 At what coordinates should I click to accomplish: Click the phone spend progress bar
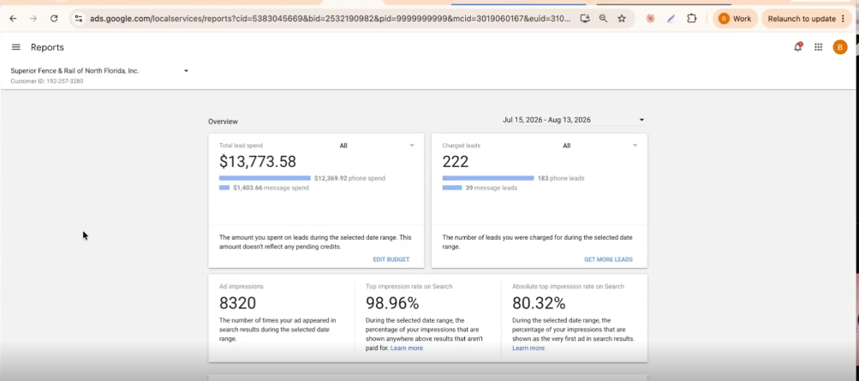(x=265, y=178)
